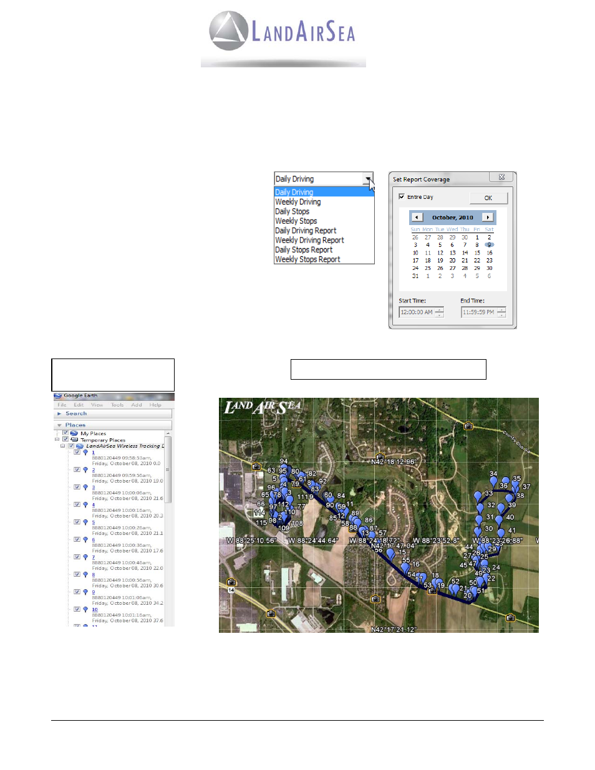Select October 15 in the calendar
The height and width of the screenshot is (770, 595).
click(477, 253)
